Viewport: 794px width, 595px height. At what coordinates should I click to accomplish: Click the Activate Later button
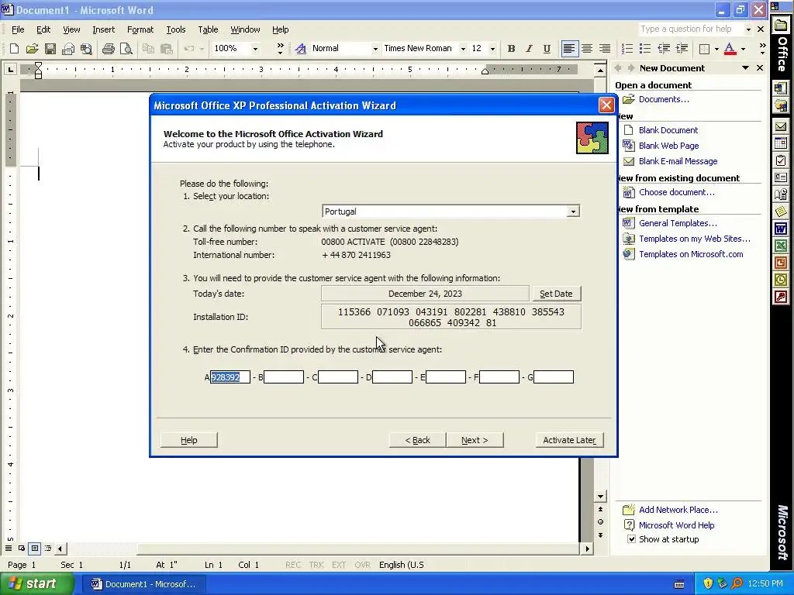[569, 440]
